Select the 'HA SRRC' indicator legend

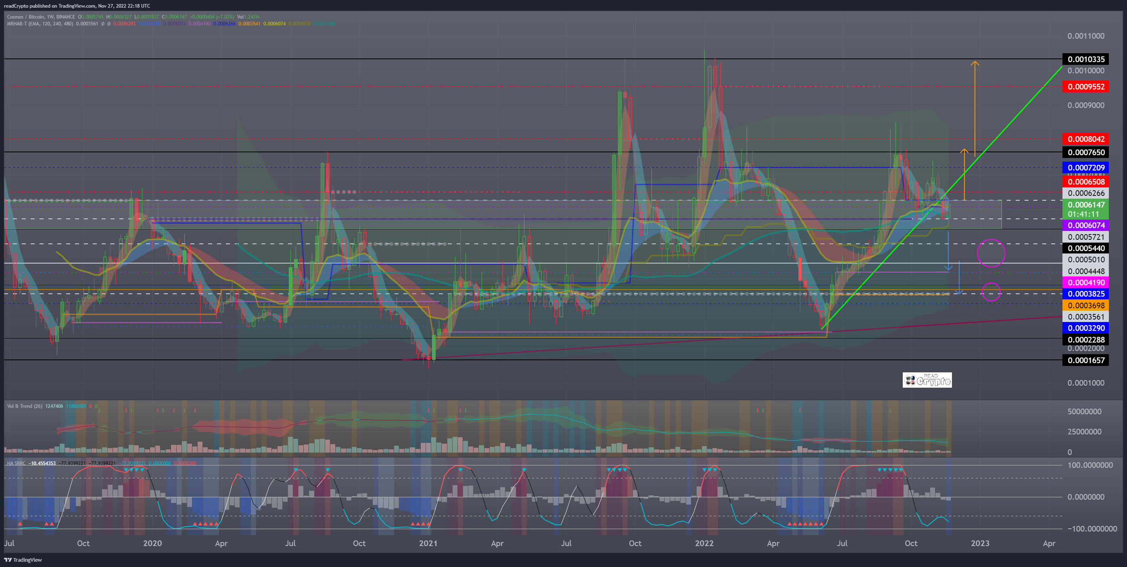16,463
